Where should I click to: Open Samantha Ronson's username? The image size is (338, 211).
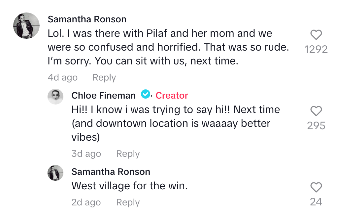pyautogui.click(x=87, y=19)
